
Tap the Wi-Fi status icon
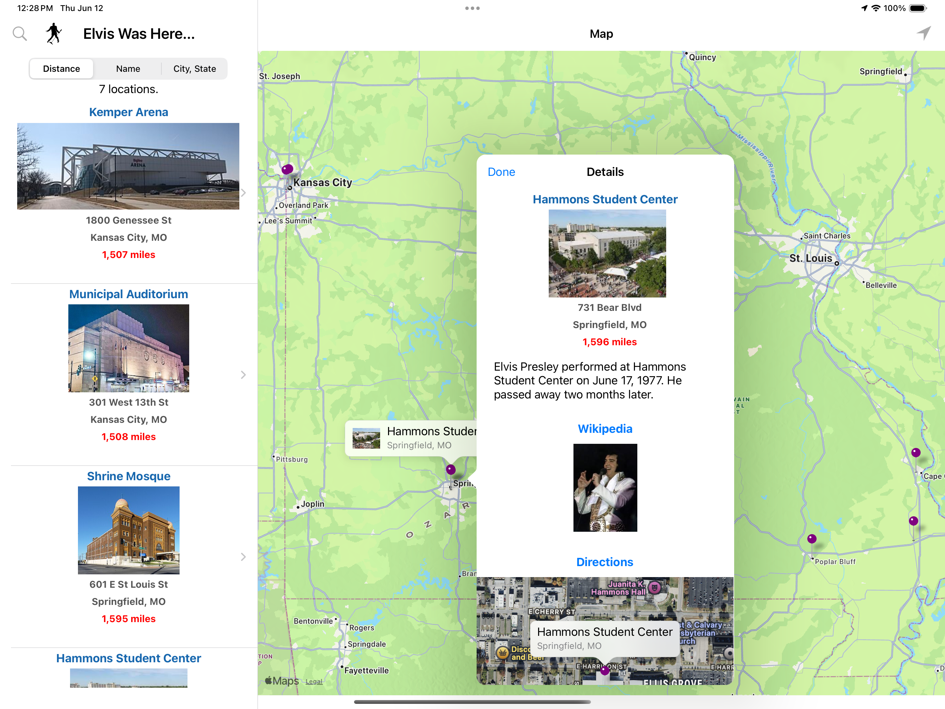pos(876,8)
